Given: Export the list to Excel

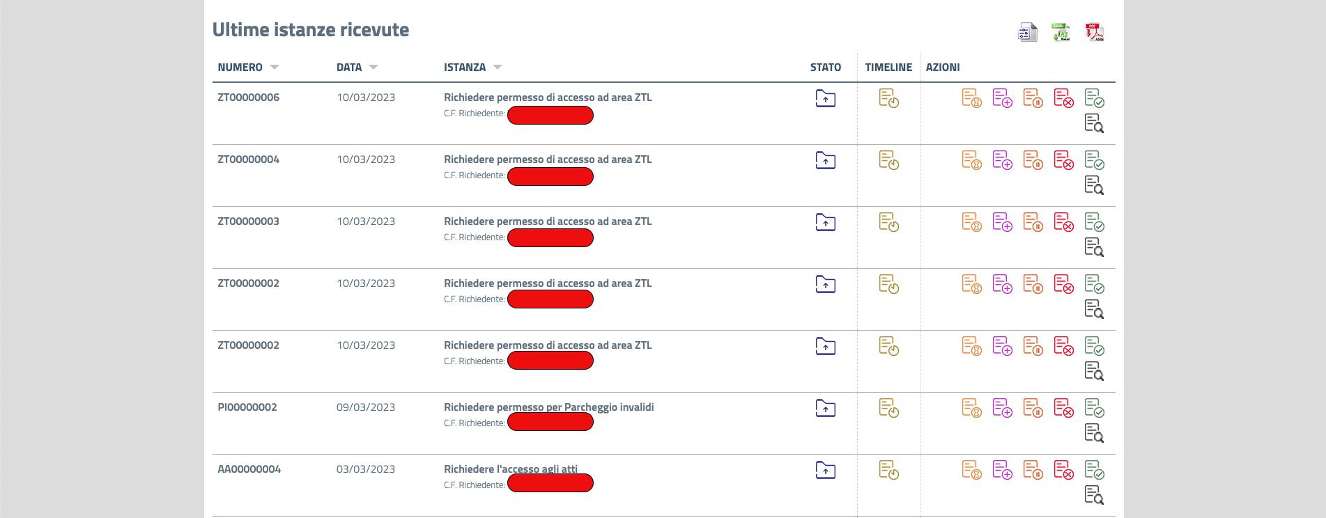Looking at the screenshot, I should click(1061, 32).
